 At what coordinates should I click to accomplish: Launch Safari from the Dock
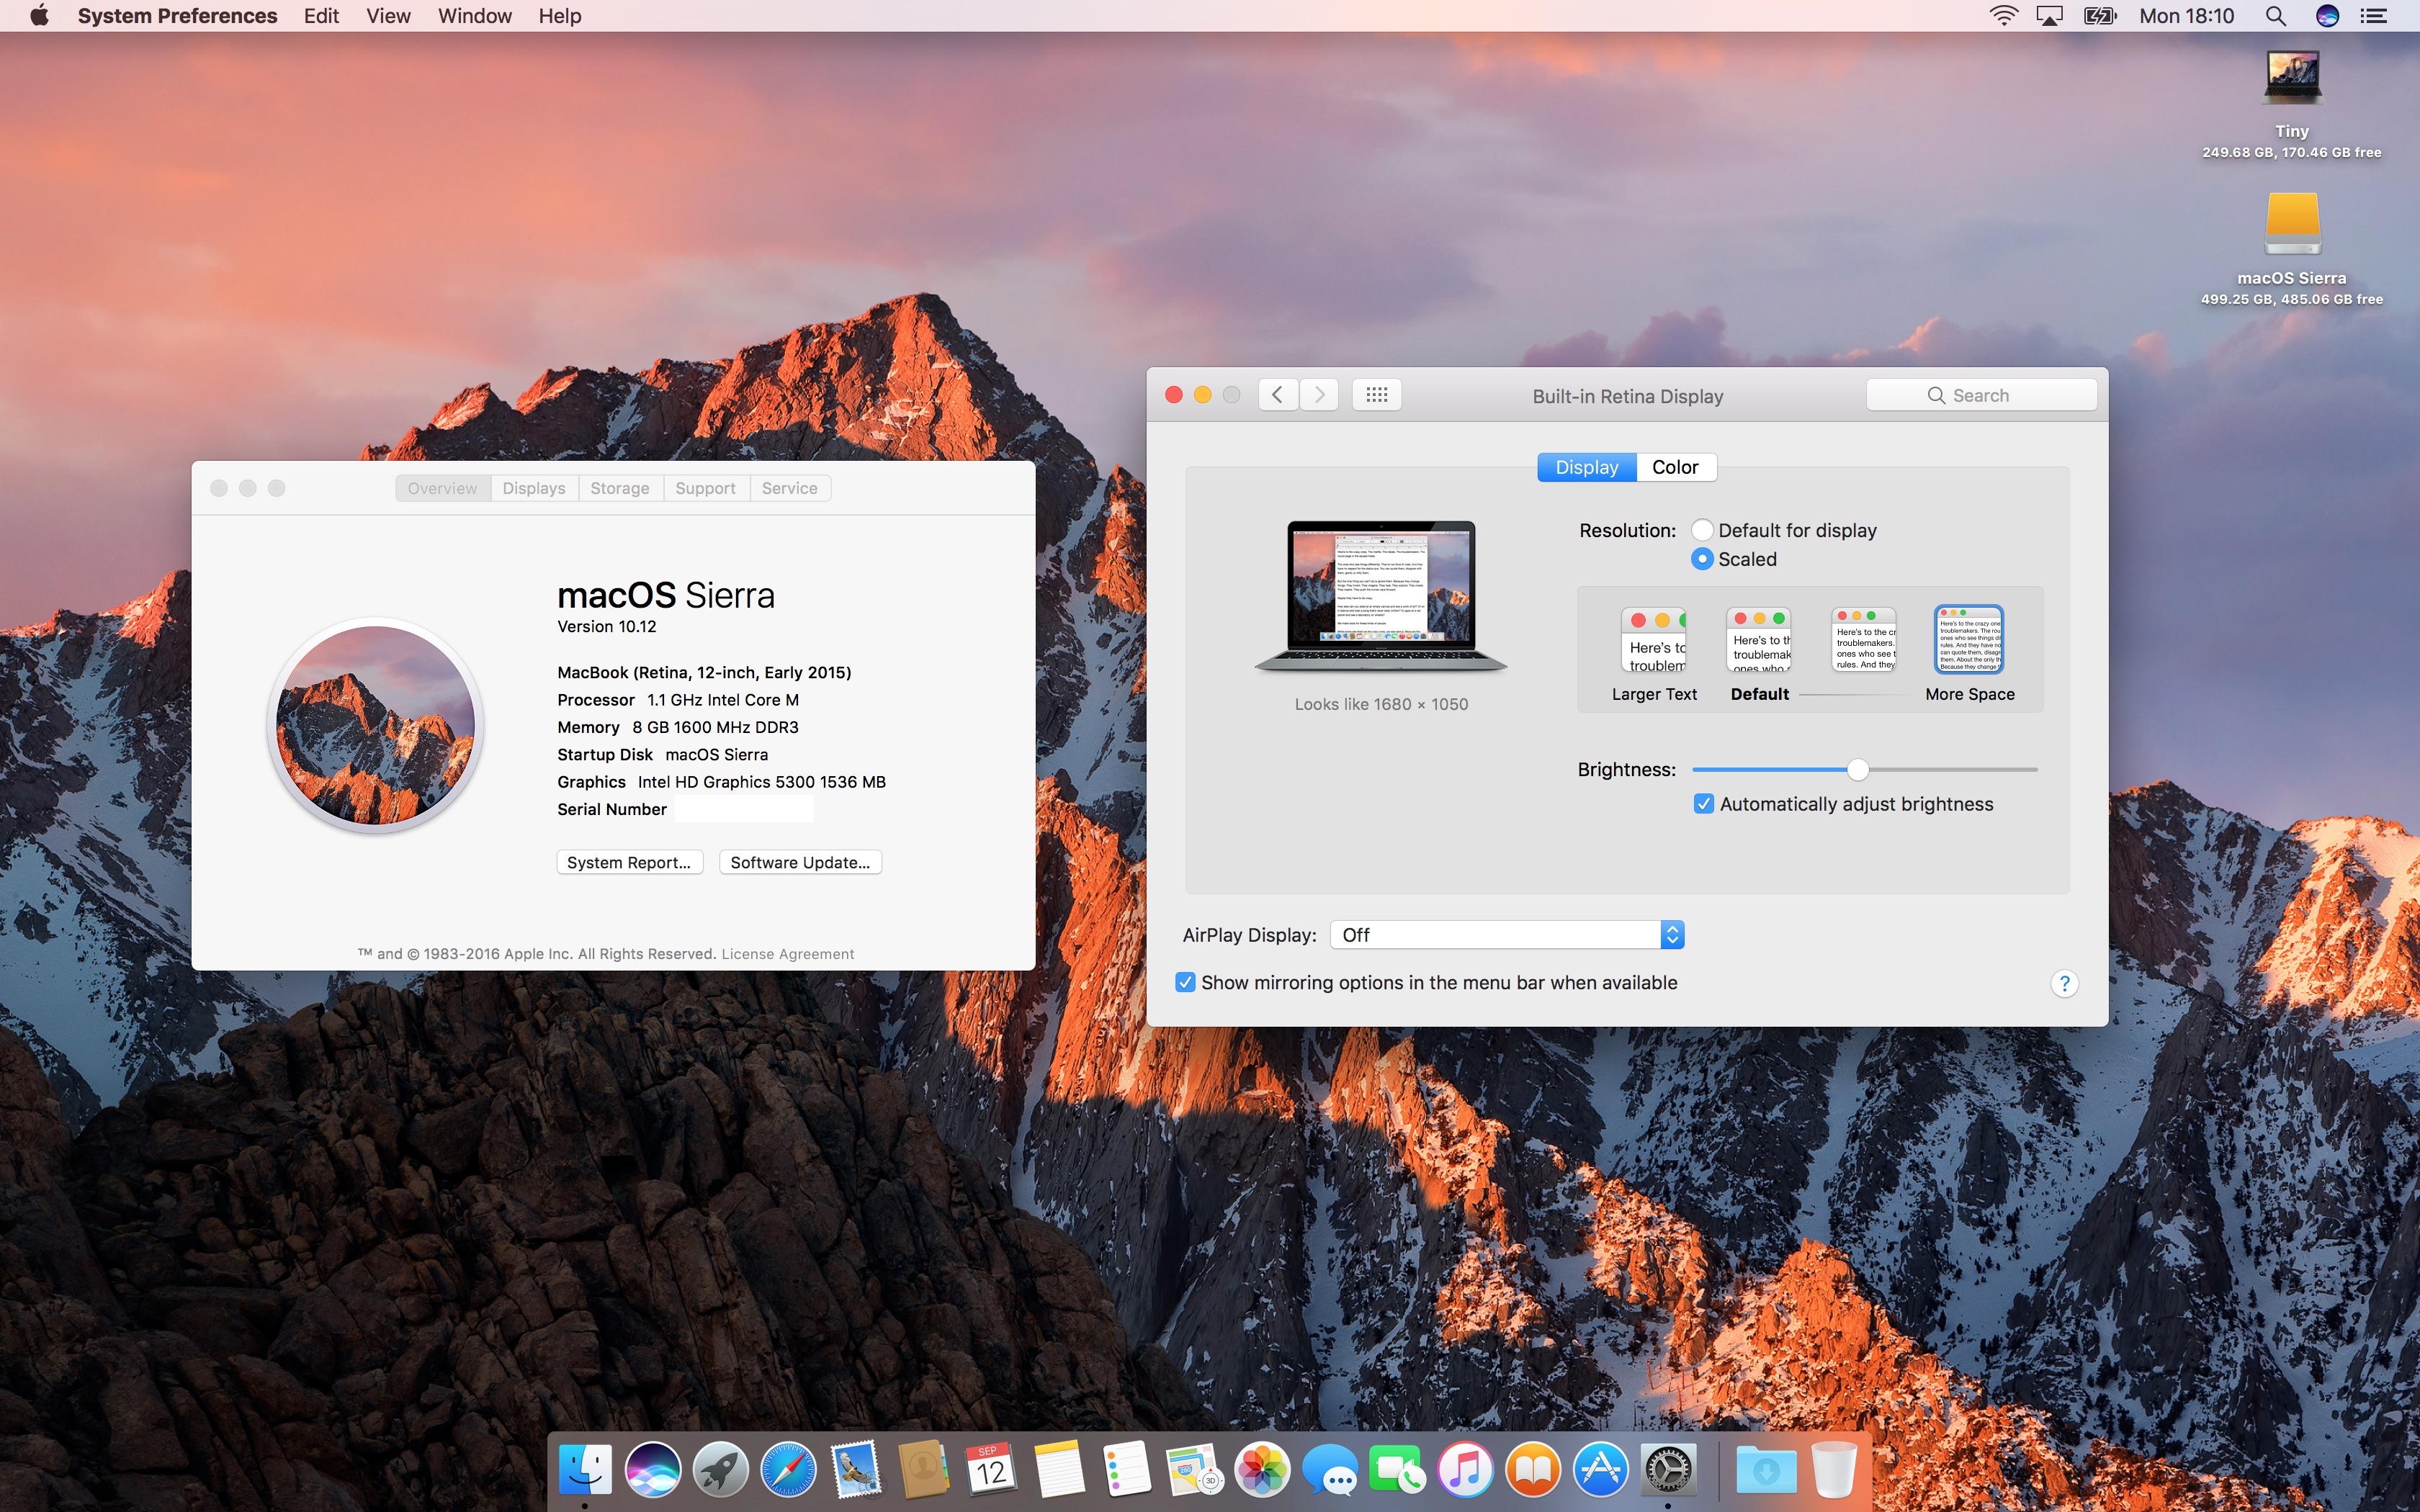[x=788, y=1470]
